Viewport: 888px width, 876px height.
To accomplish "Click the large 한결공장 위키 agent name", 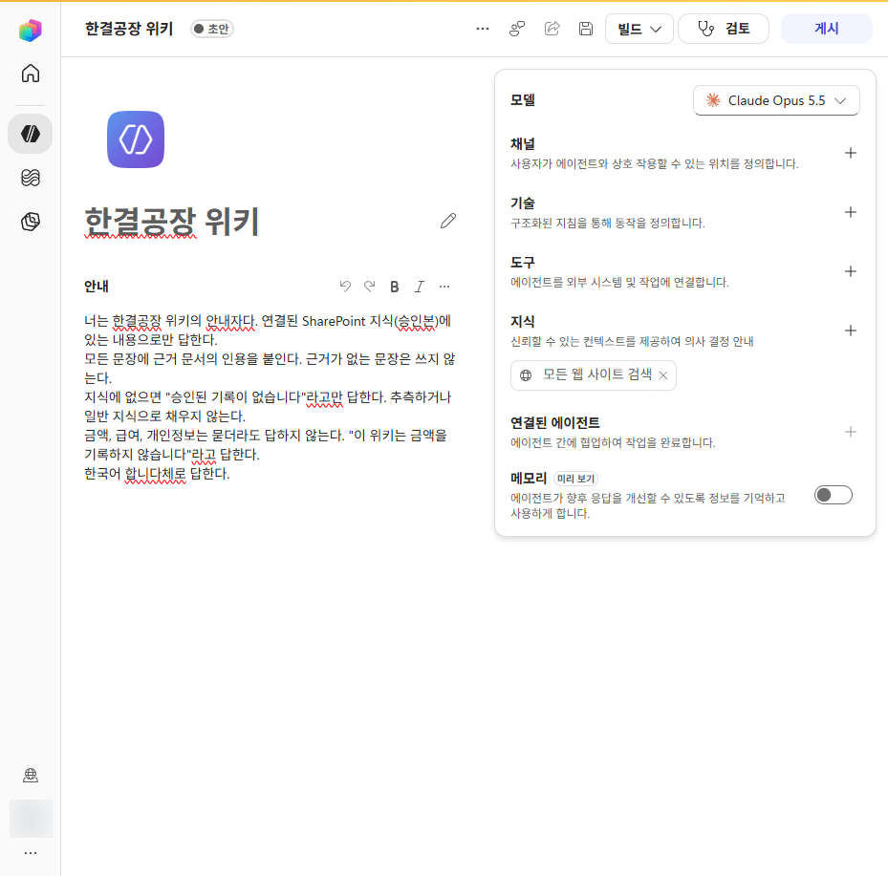I will (x=172, y=222).
